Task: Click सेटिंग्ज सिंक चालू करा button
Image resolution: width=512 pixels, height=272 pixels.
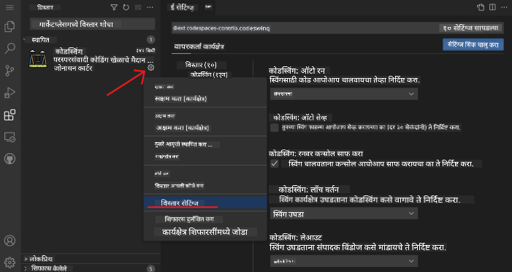Action: point(473,44)
